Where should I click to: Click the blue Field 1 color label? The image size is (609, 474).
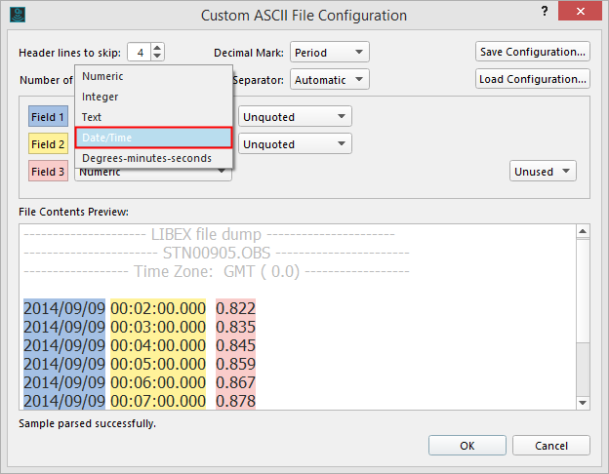point(48,117)
